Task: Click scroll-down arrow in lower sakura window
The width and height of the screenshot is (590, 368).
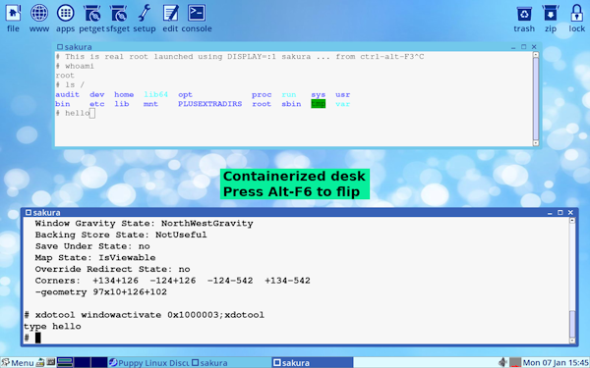Action: pyautogui.click(x=572, y=341)
